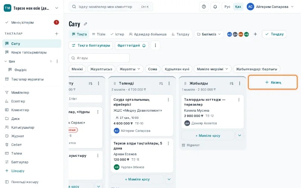
Task: Click the pencil icon next to Сату title
Action: coord(85,24)
